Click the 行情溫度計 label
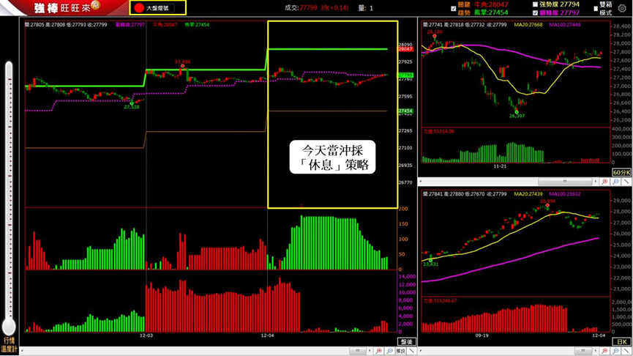The height and width of the screenshot is (356, 633). click(x=9, y=345)
